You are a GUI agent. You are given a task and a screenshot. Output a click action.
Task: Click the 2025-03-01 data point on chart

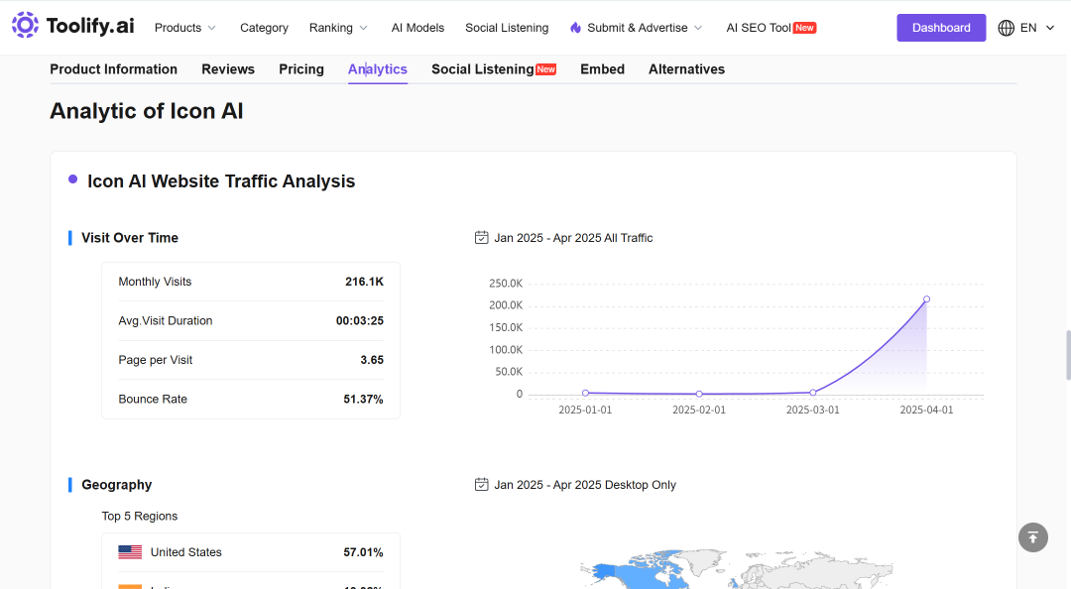pyautogui.click(x=813, y=393)
